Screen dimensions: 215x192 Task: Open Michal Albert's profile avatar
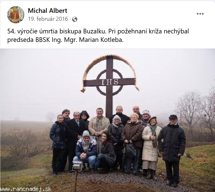(16, 15)
